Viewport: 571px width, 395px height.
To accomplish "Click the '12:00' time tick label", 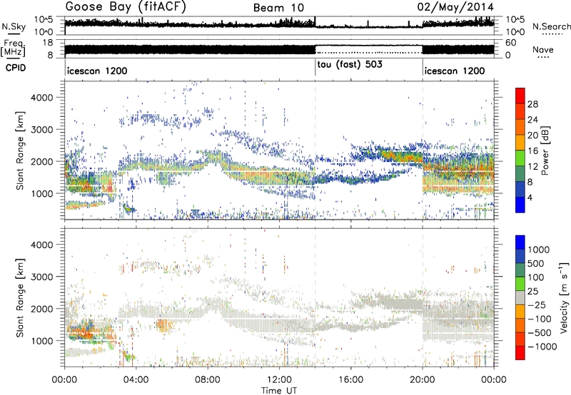I will 279,380.
